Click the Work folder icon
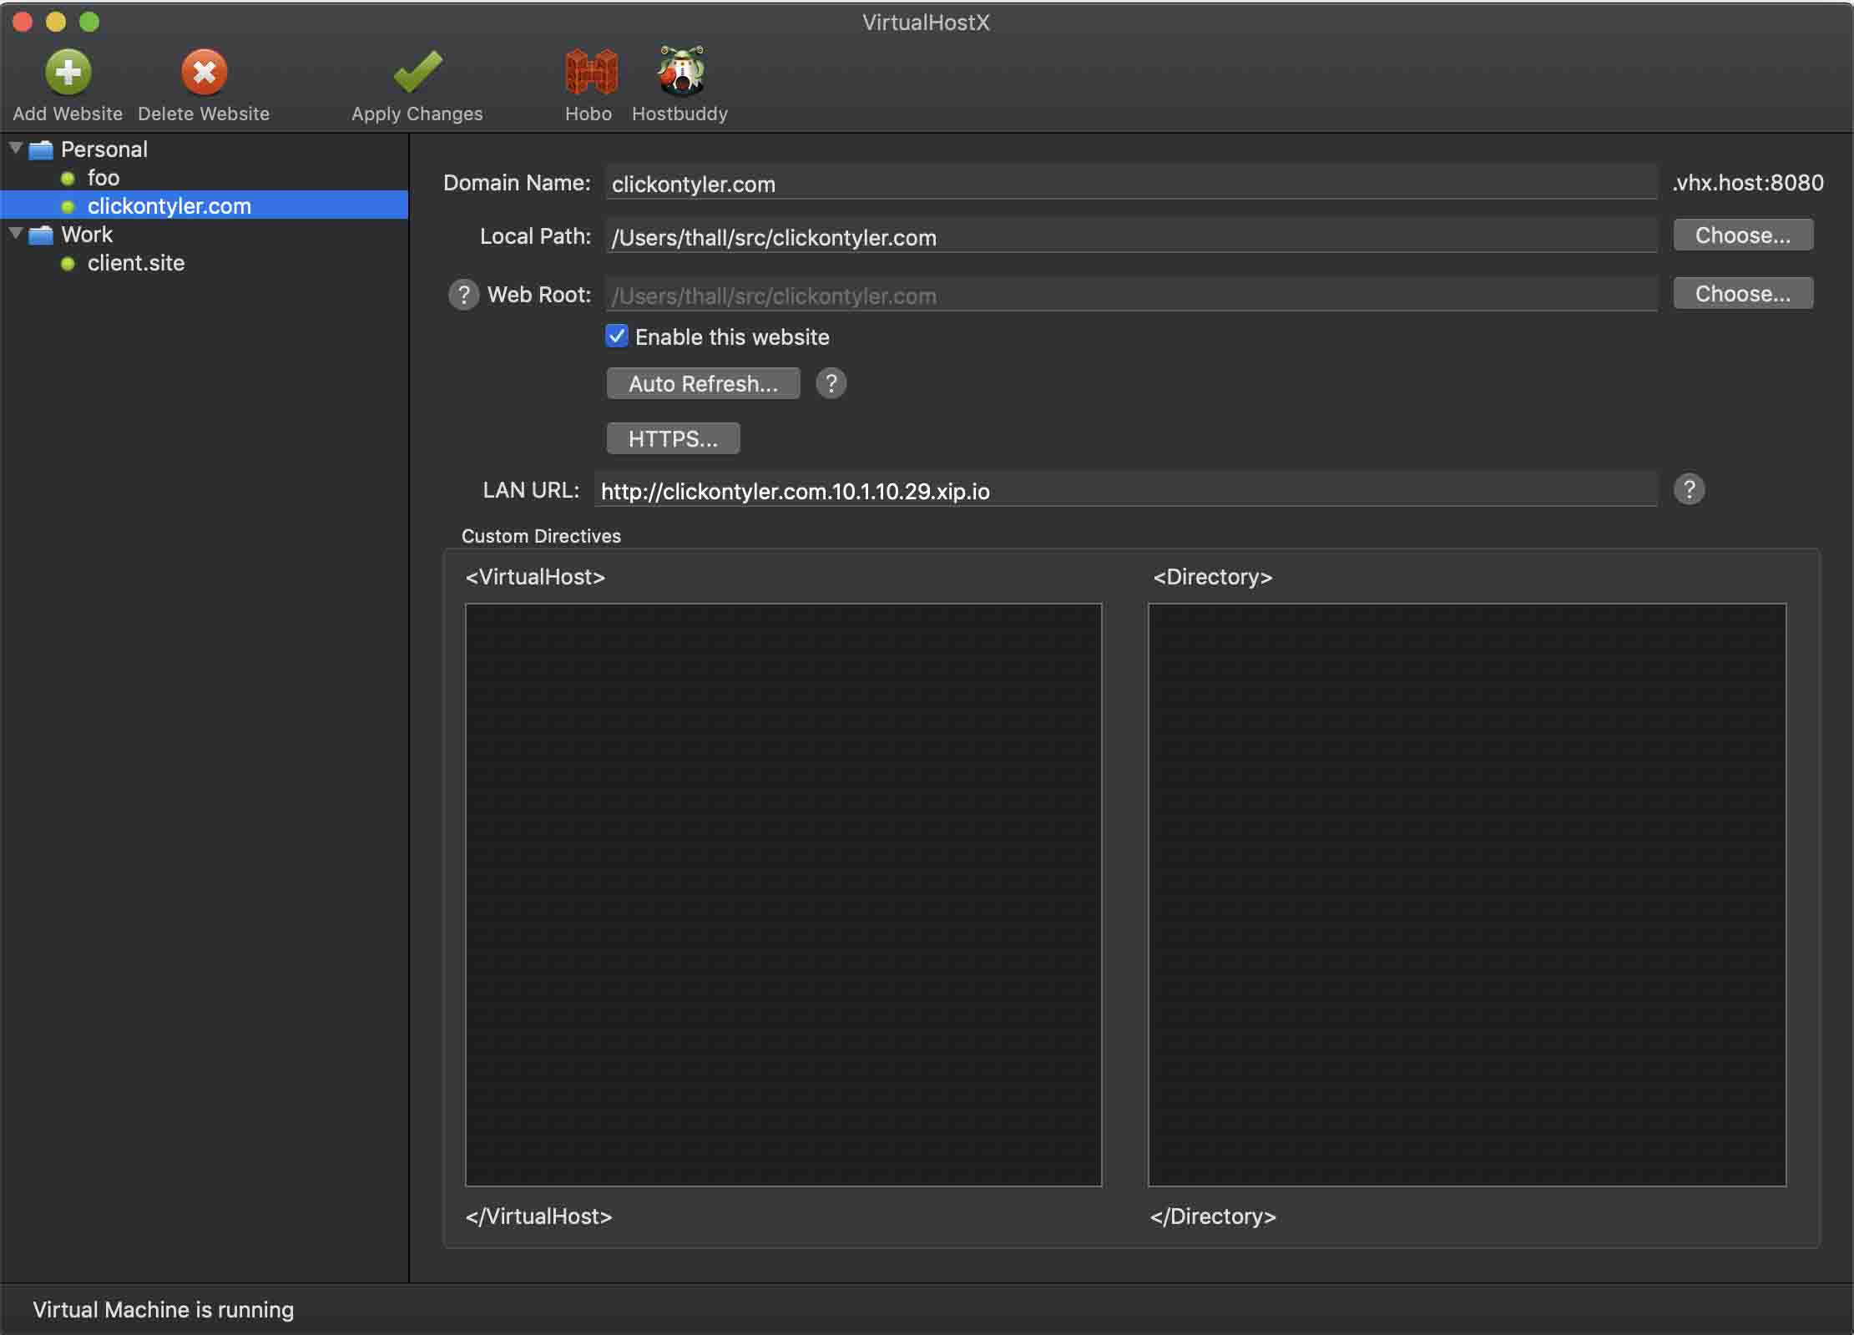Viewport: 1854px width, 1335px height. pos(41,235)
